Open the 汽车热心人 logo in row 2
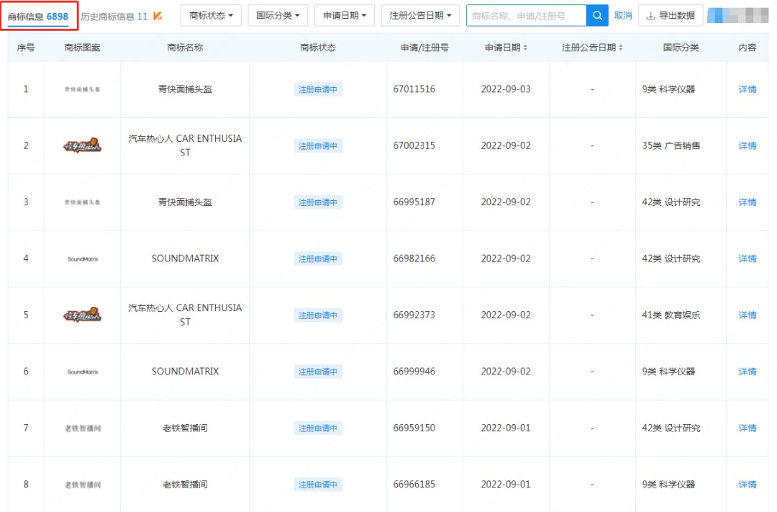Screen dimensions: 777x512 click(82, 146)
